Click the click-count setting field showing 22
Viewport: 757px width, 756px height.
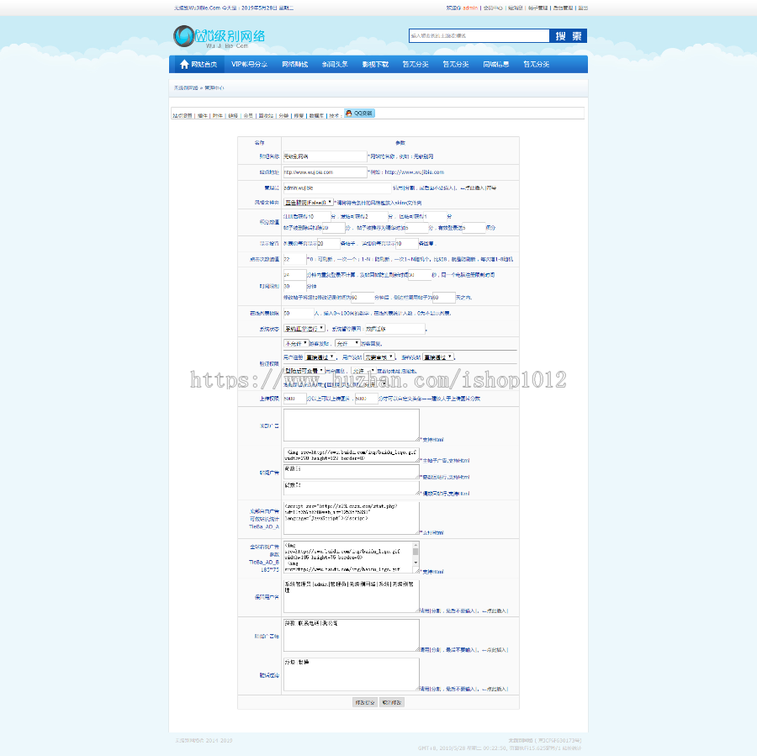(x=294, y=259)
